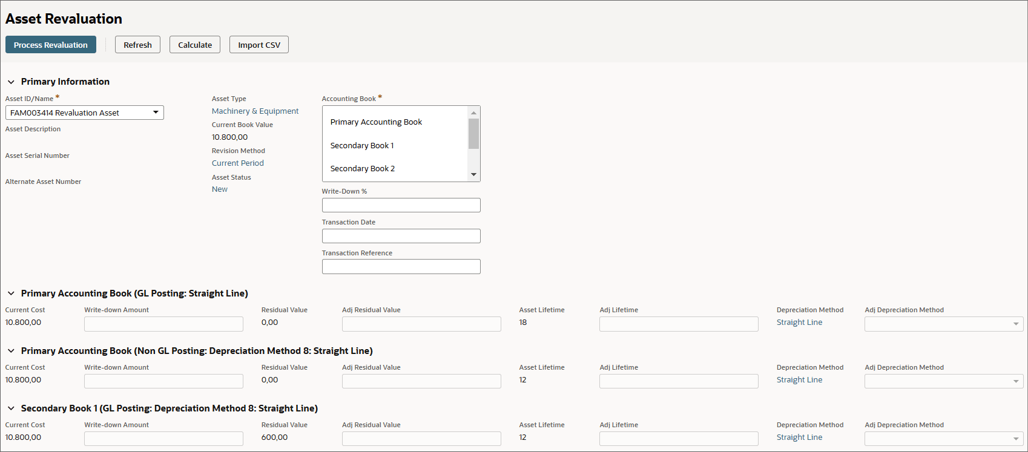Open the Import CSV dialog

(x=259, y=45)
